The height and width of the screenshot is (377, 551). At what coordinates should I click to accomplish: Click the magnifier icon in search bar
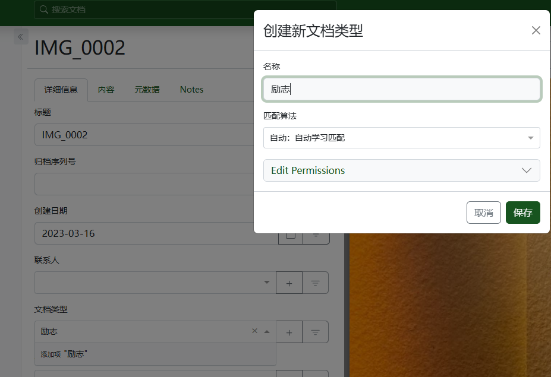click(44, 9)
